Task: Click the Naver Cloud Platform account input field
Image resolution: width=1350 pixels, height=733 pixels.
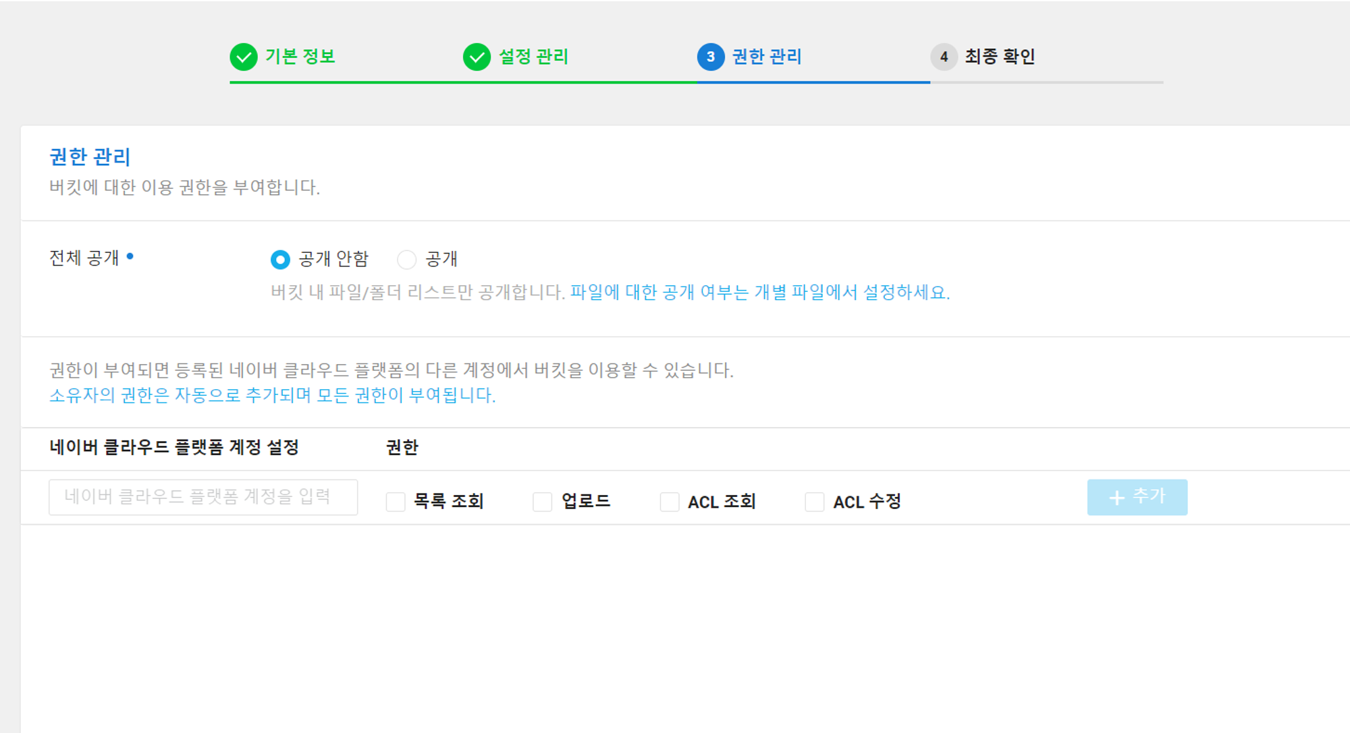Action: click(x=203, y=498)
